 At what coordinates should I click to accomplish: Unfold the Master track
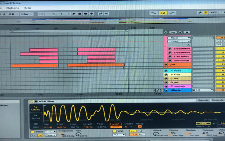point(166,90)
